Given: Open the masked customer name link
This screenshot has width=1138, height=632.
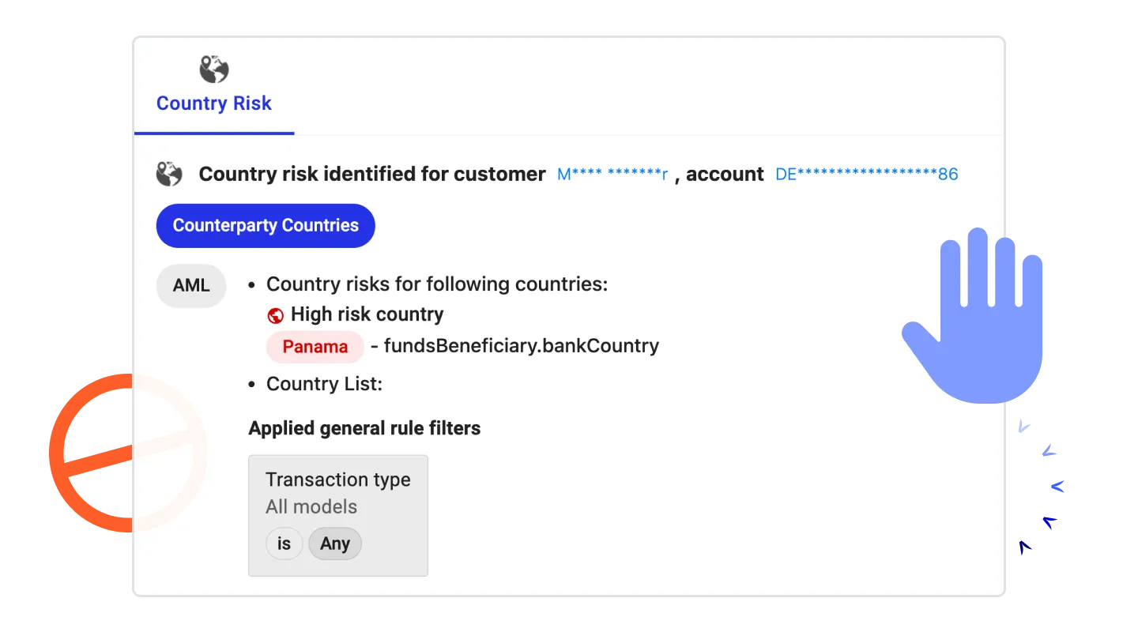Looking at the screenshot, I should tap(612, 175).
